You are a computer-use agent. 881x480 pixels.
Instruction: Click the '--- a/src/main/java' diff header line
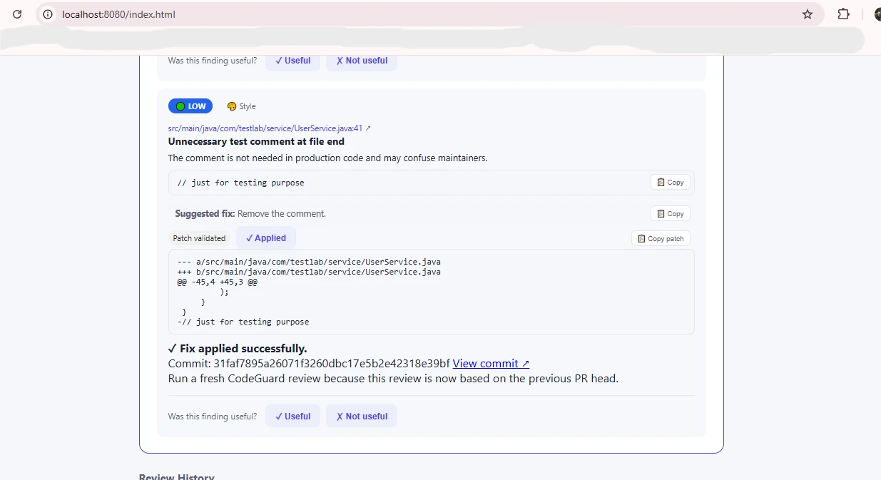pos(309,262)
